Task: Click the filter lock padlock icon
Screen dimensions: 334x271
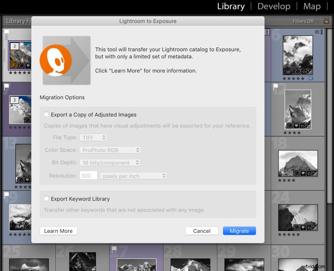Action: (x=326, y=21)
